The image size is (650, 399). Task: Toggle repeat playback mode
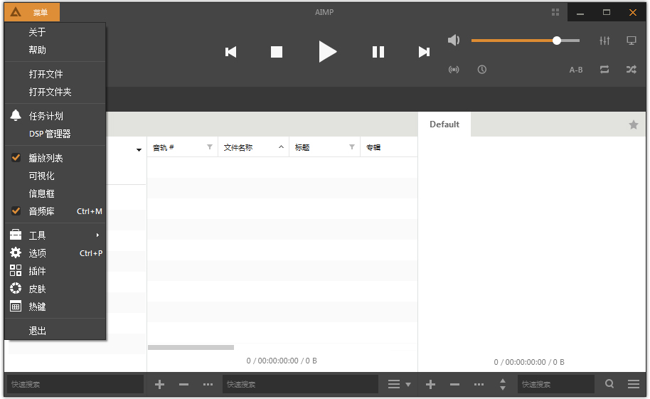click(604, 70)
